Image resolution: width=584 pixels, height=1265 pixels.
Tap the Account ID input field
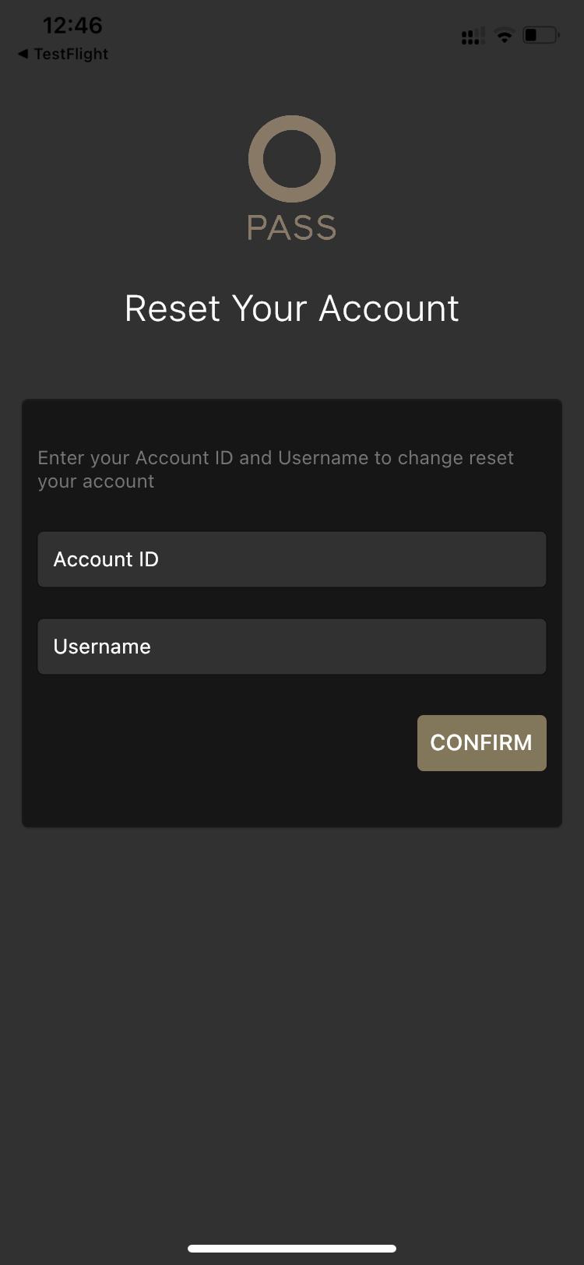tap(291, 559)
